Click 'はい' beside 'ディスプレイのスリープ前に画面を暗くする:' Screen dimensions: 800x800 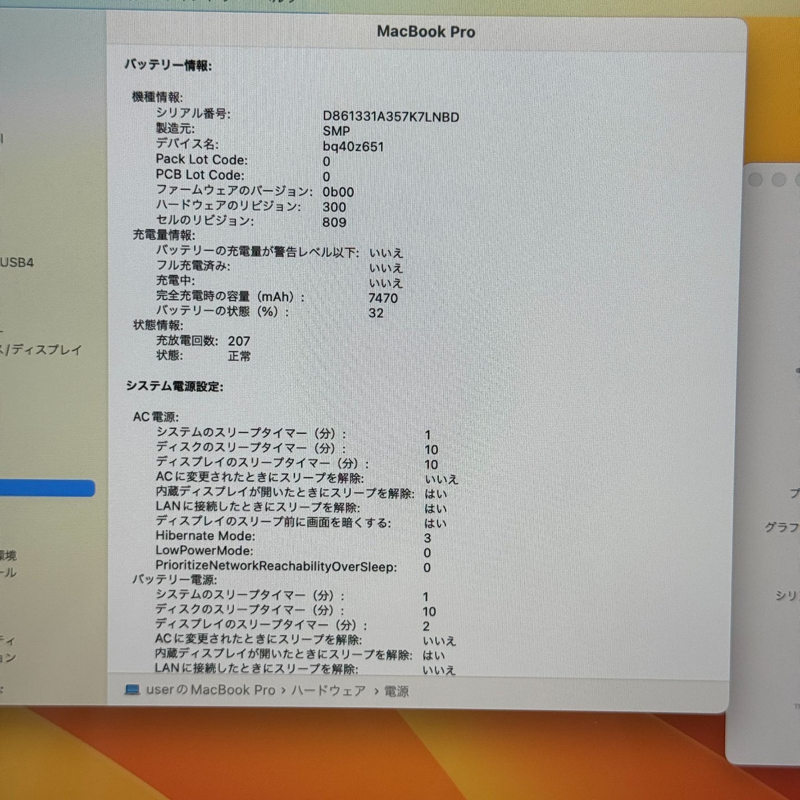pyautogui.click(x=436, y=523)
